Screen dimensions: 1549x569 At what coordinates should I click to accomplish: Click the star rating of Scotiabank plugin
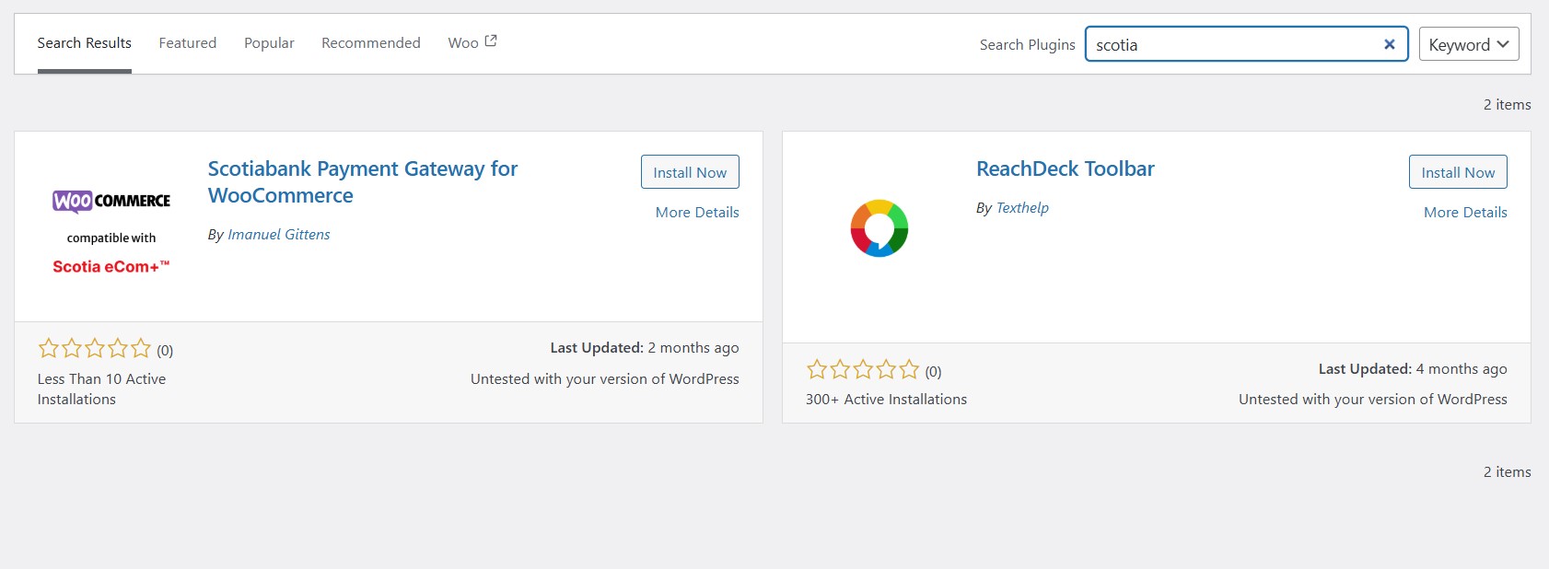tap(94, 348)
